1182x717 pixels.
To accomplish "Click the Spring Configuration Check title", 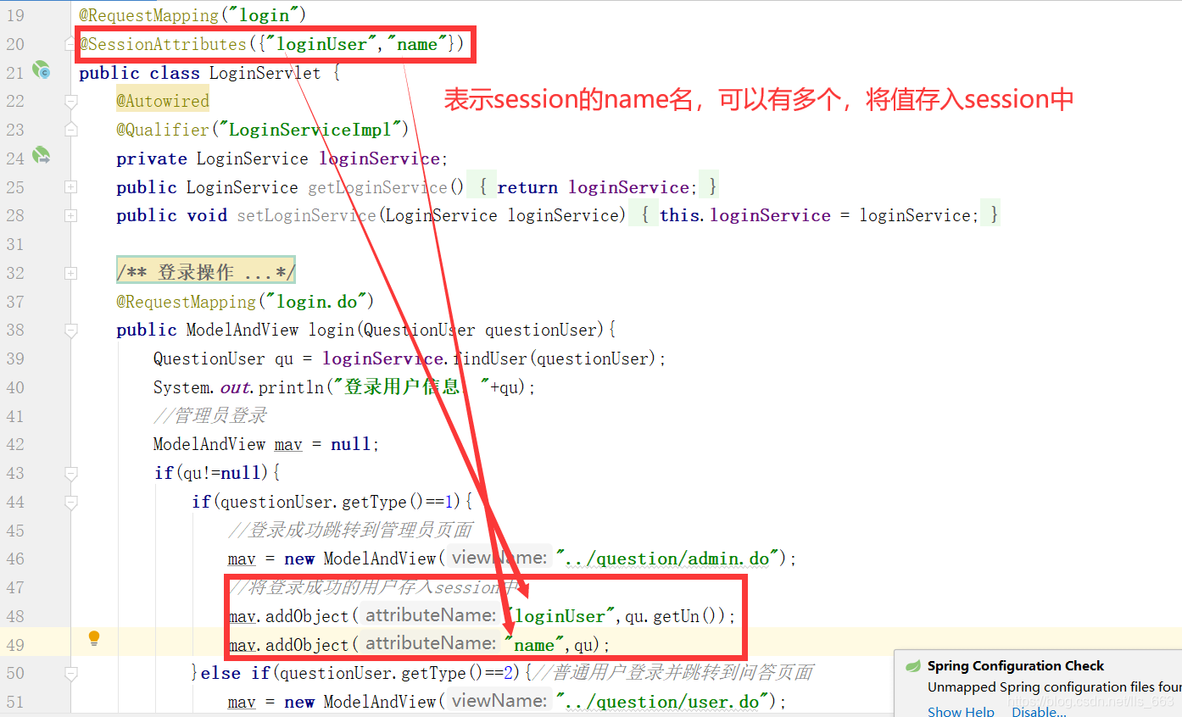I will (x=1016, y=666).
